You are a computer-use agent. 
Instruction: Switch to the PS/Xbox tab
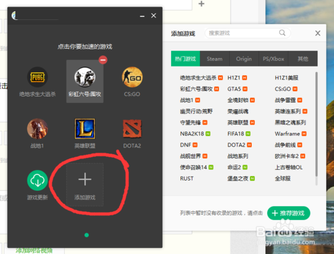273,59
